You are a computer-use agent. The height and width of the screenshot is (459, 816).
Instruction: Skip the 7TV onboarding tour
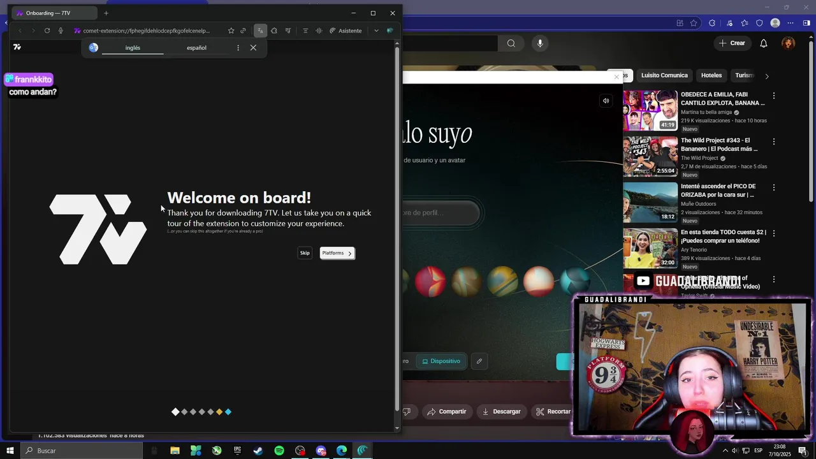click(305, 253)
